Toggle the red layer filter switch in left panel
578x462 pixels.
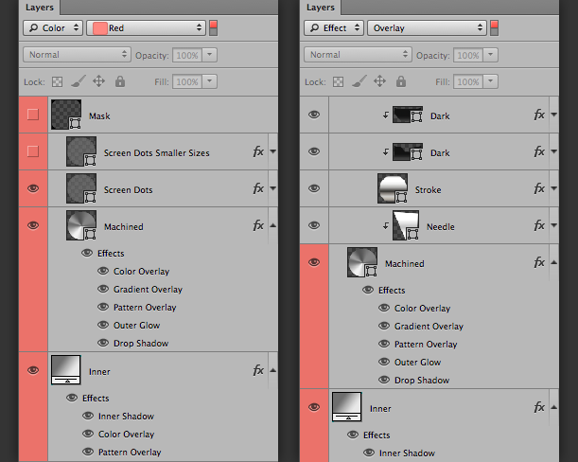(213, 28)
